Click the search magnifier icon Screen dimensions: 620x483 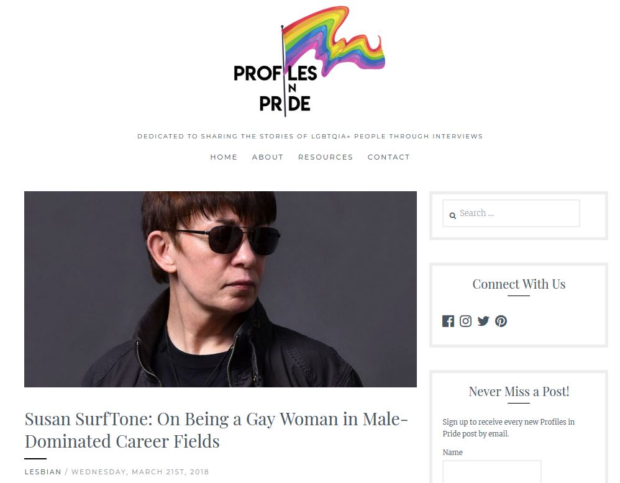coord(453,215)
